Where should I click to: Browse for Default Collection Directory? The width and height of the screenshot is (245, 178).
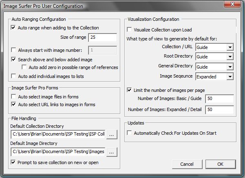point(112,134)
